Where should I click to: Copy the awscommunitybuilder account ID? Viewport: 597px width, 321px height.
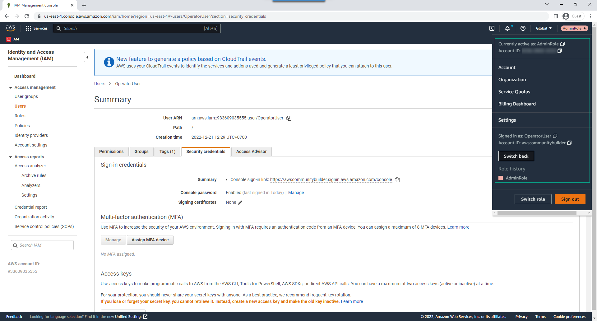coord(569,143)
